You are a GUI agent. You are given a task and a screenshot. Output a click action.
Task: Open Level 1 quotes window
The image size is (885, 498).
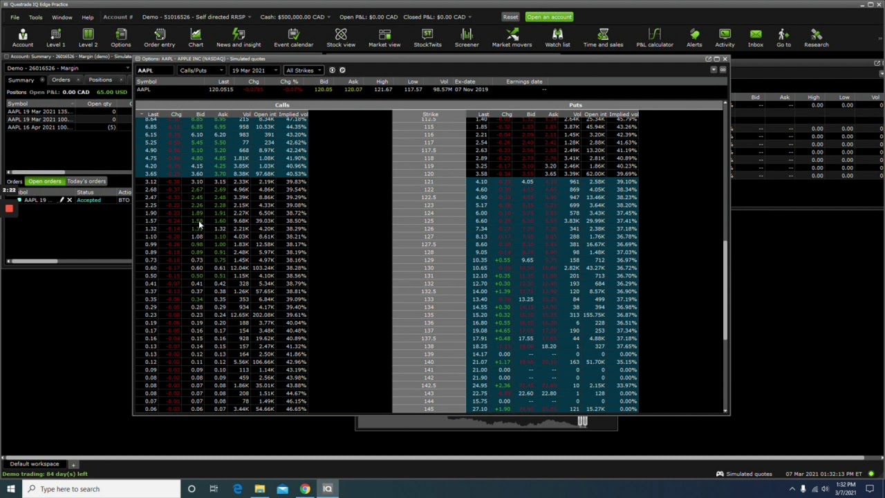(55, 37)
